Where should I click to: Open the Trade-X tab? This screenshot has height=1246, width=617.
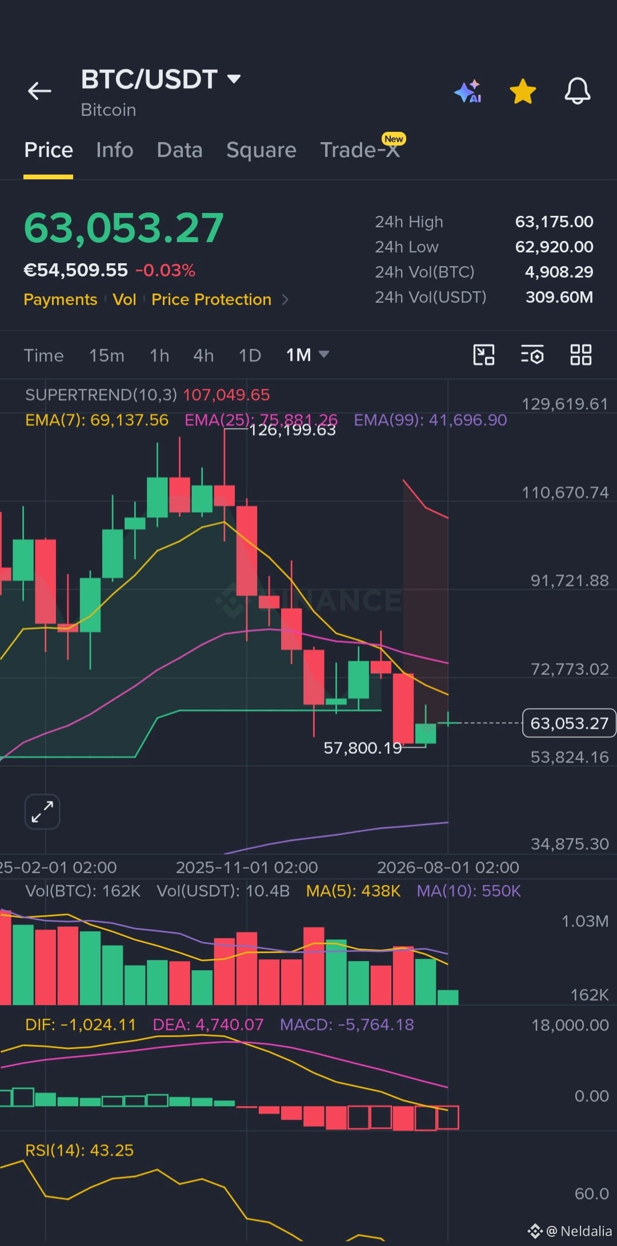(359, 150)
